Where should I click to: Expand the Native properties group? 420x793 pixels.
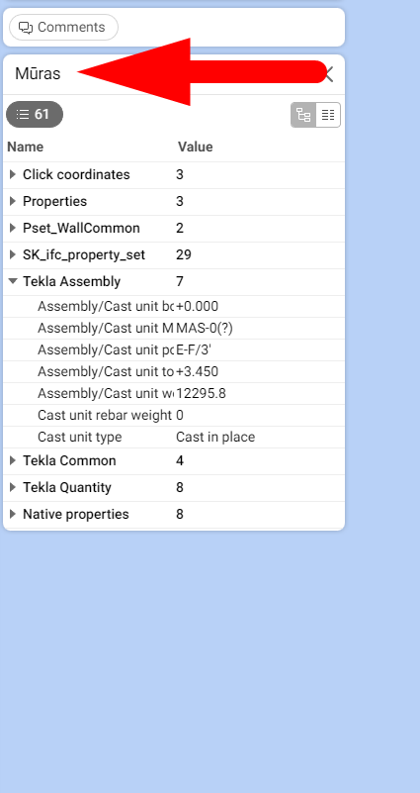(13, 515)
